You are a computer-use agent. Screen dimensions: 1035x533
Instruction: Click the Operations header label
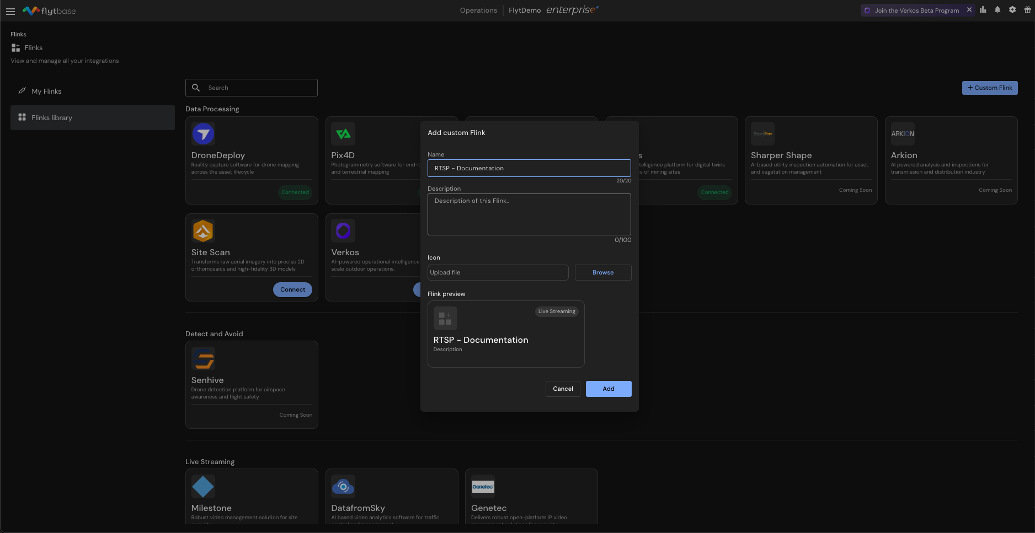coord(478,10)
